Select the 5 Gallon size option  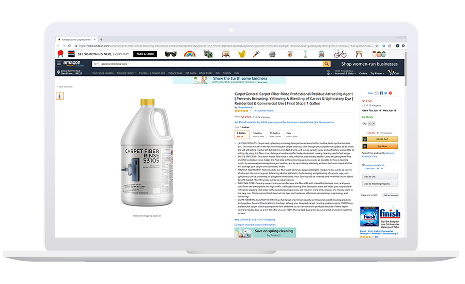click(258, 135)
